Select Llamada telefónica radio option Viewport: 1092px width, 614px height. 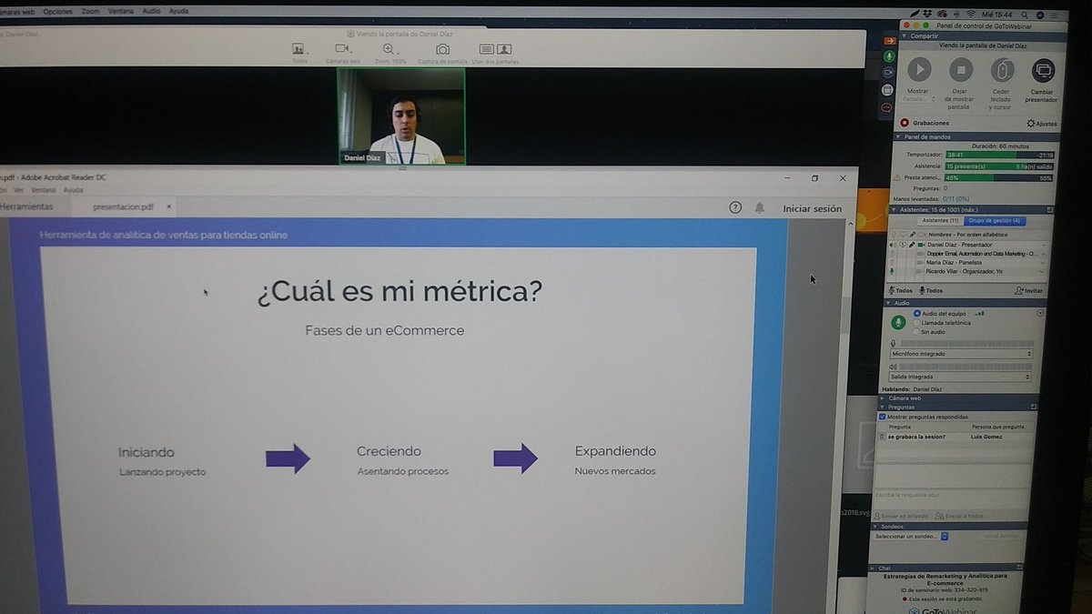[916, 322]
